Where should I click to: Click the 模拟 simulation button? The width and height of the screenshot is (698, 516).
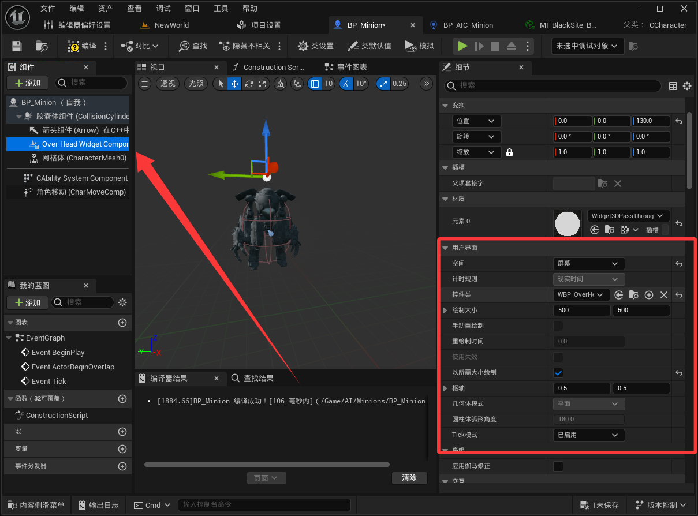click(x=419, y=46)
